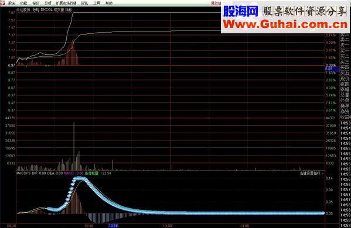Click the 10:48 time marker on axis
351x228 pixels.
click(113, 226)
